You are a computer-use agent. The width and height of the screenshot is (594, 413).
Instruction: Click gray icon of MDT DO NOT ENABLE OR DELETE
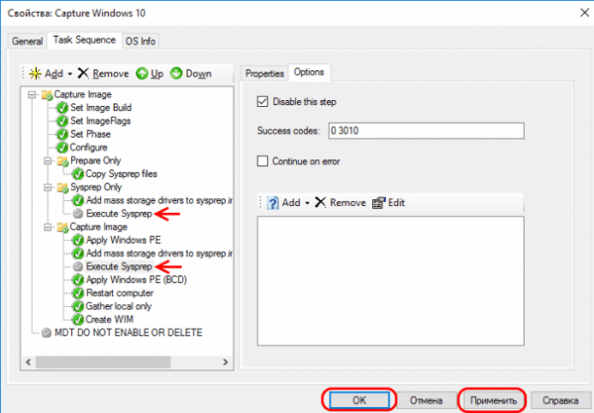[47, 333]
